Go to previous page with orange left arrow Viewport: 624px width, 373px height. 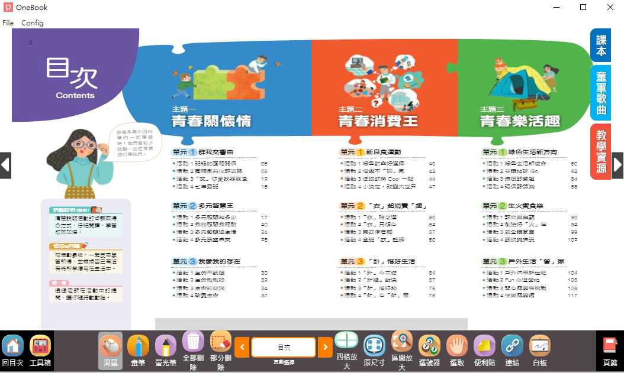(x=242, y=347)
